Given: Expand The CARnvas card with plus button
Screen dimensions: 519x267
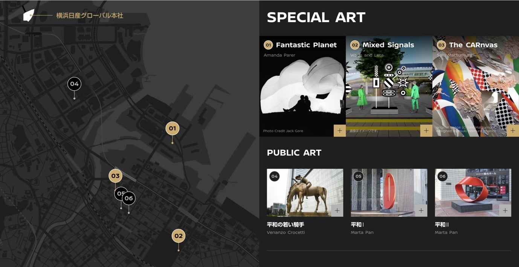Looking at the screenshot, I should click(x=513, y=130).
